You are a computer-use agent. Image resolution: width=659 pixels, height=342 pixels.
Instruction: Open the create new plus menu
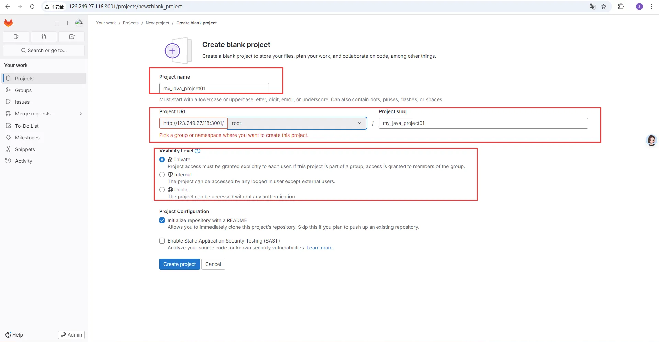pyautogui.click(x=68, y=23)
